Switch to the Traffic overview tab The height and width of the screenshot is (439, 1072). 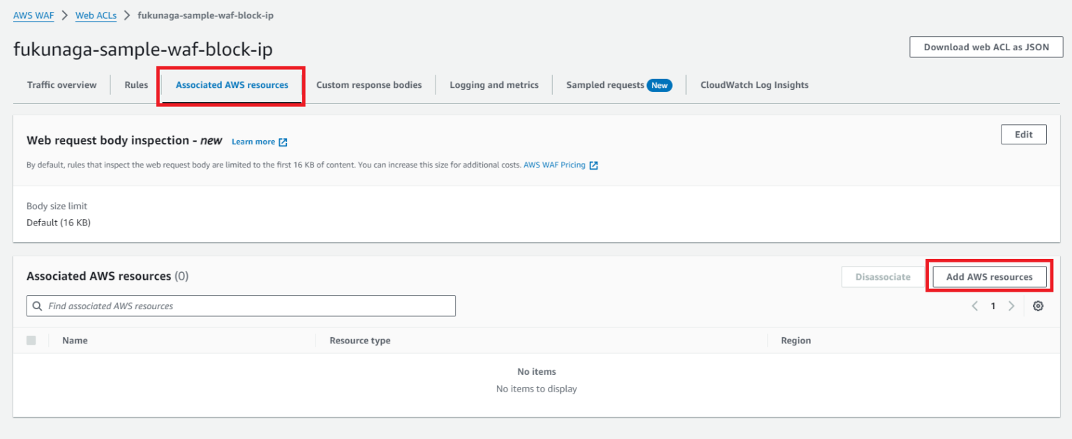coord(61,84)
